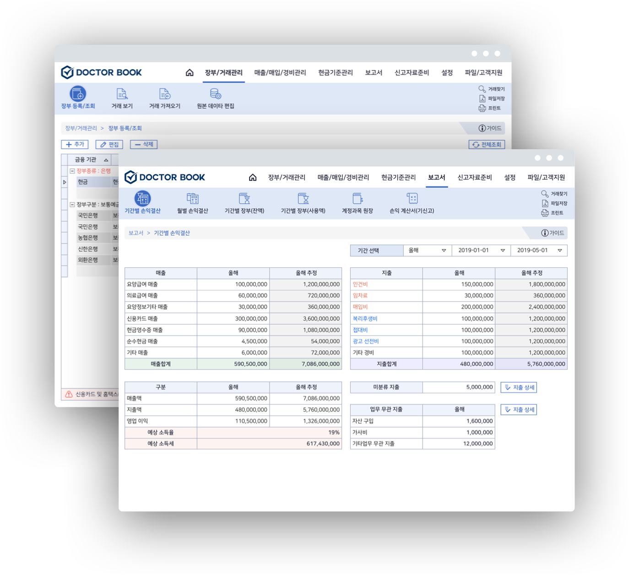Open the 2019-05-01 end date dropdown
Image resolution: width=629 pixels, height=575 pixels.
pyautogui.click(x=559, y=250)
